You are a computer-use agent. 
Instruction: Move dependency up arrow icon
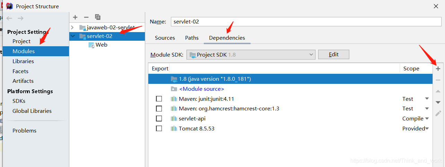click(438, 91)
